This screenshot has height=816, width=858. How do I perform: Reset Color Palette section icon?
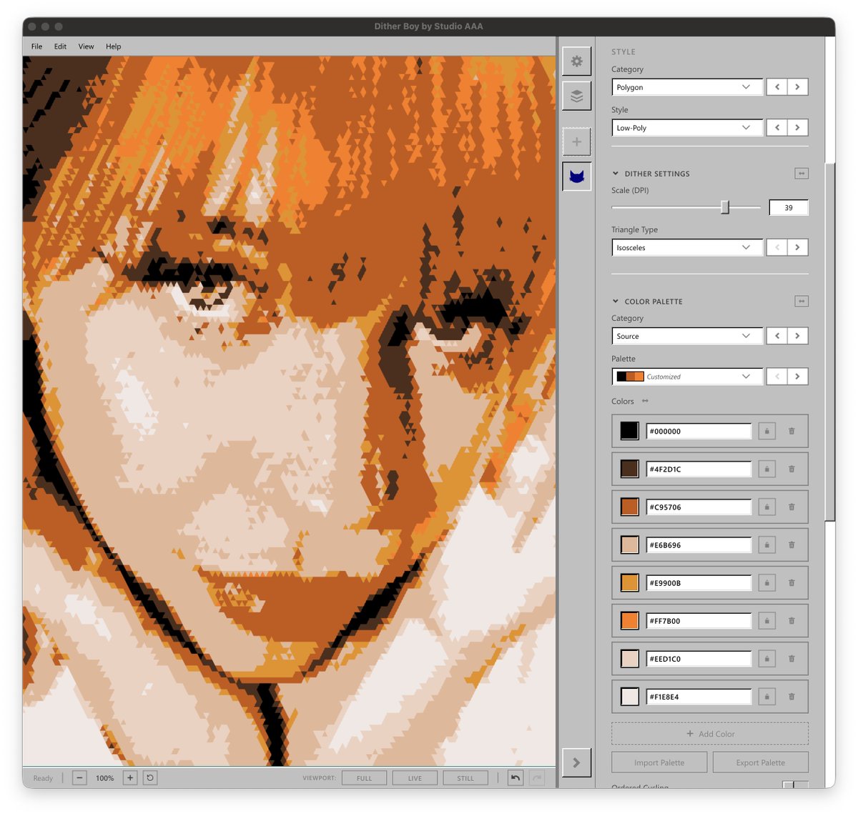point(802,302)
